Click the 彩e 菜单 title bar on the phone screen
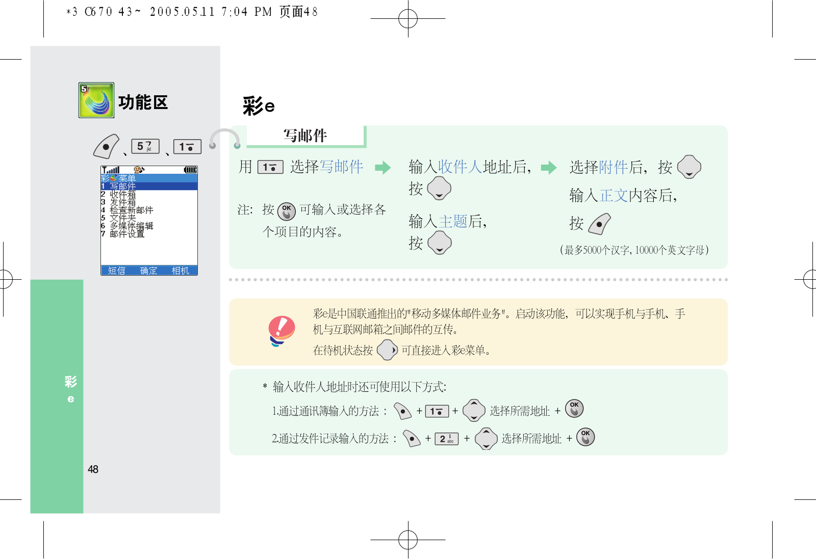Image resolution: width=816 pixels, height=559 pixels. click(x=149, y=178)
